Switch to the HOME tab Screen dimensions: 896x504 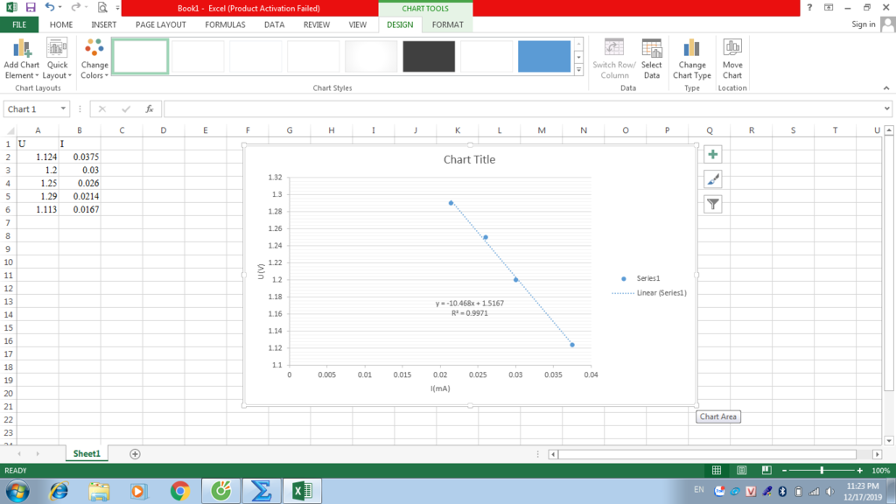(61, 24)
